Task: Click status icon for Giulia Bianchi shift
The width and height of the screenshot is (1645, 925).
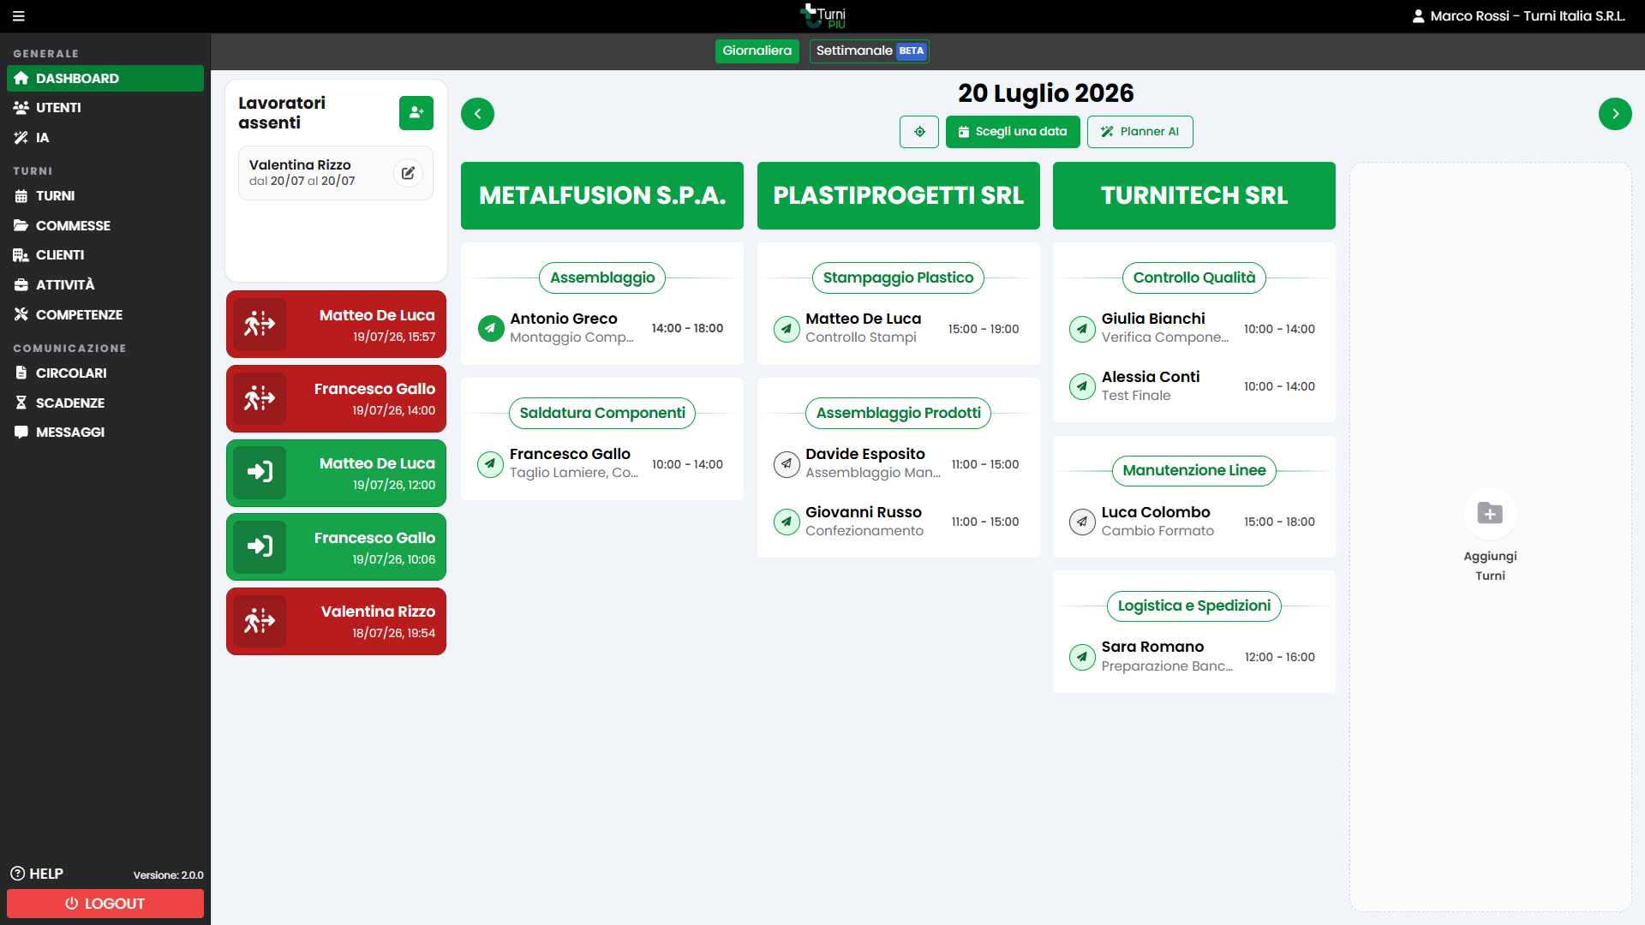Action: coord(1083,329)
